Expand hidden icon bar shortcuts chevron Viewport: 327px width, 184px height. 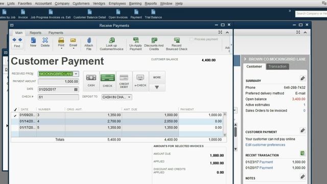coord(290,11)
